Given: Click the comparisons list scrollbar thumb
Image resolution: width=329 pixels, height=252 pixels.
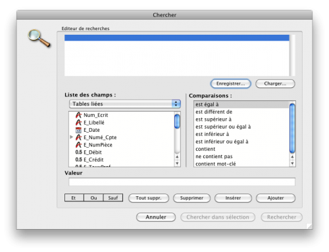Looking at the screenshot, I should [292, 128].
